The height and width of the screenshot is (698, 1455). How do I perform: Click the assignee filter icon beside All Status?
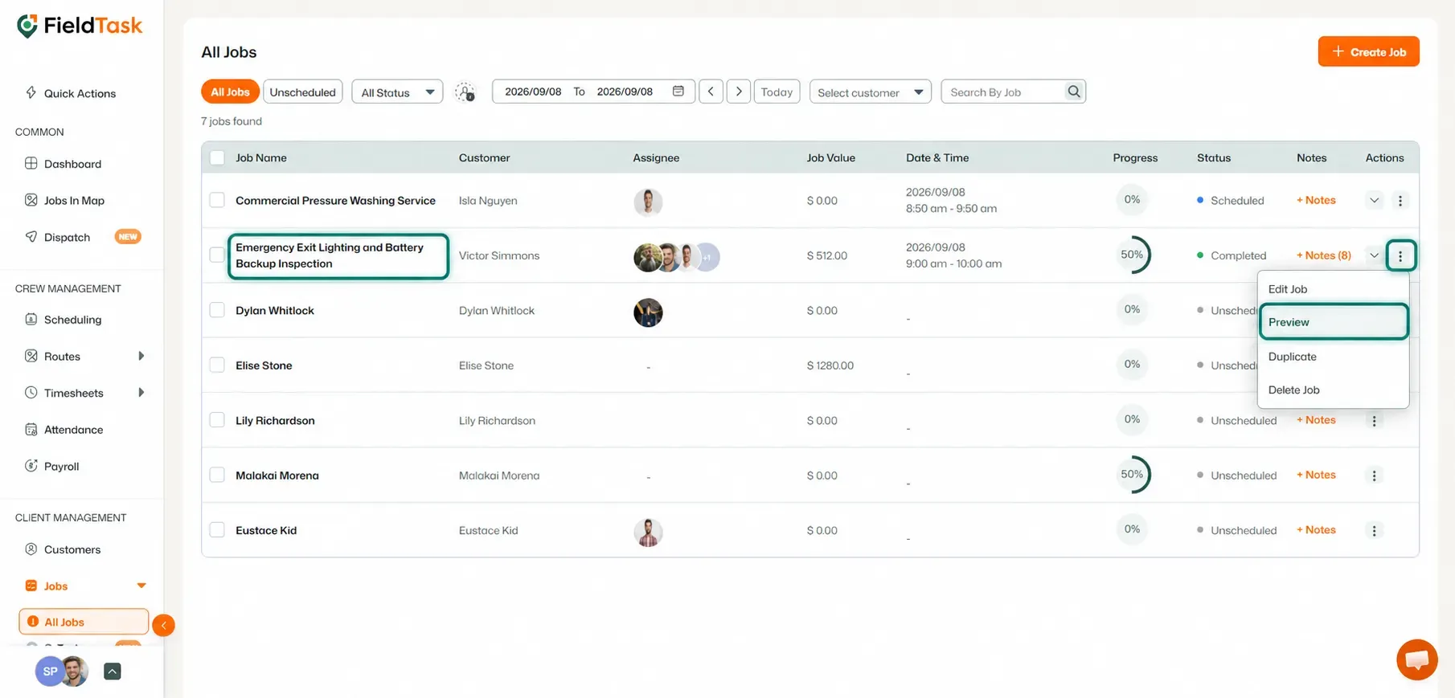465,92
